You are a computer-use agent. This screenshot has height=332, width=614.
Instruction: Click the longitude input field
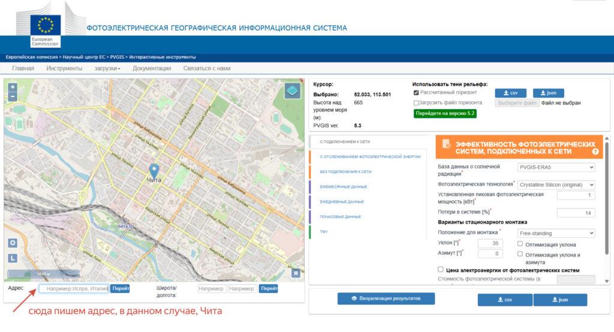pos(242,288)
